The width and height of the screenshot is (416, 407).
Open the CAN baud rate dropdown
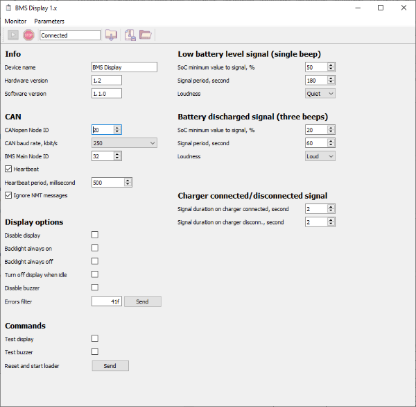click(124, 143)
